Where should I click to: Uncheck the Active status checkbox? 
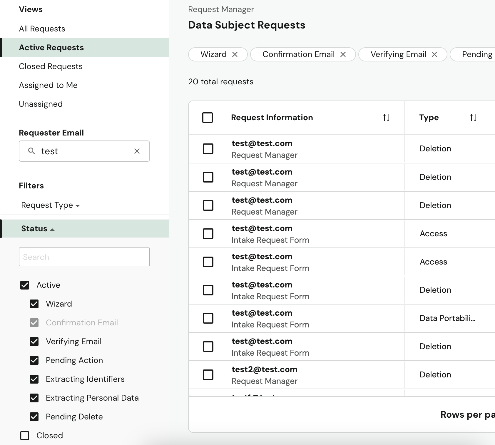pos(25,285)
